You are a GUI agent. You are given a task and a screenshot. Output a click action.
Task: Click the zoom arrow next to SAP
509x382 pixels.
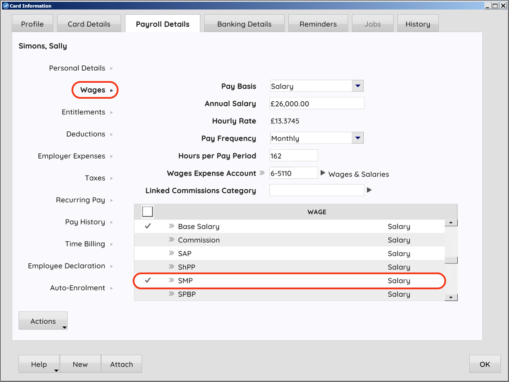171,254
